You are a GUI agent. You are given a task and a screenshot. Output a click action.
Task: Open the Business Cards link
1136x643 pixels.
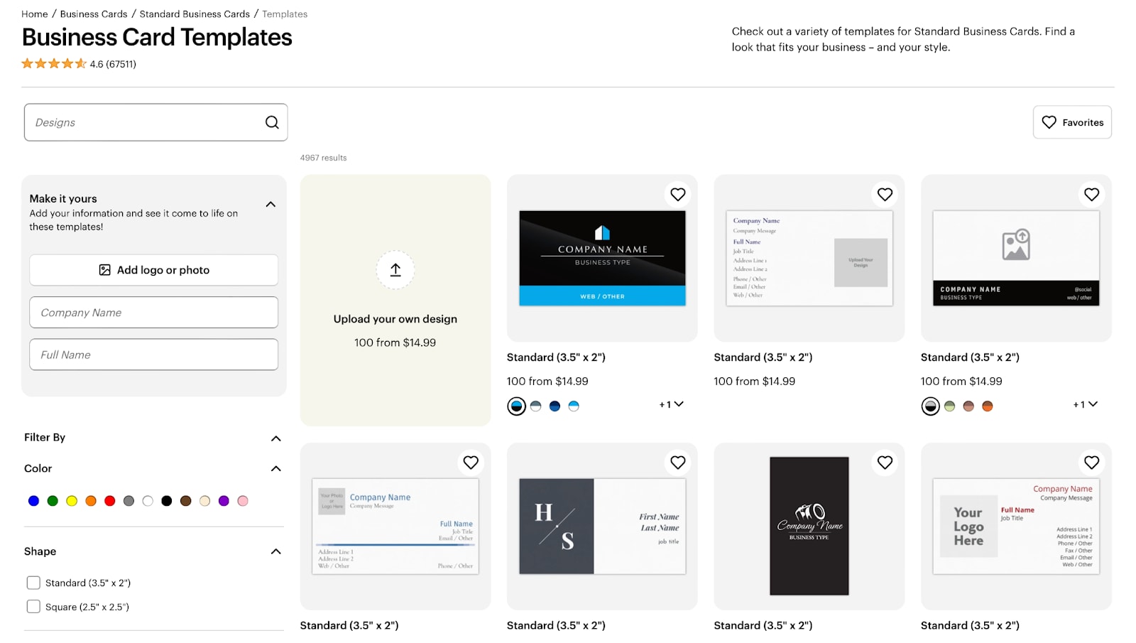(x=93, y=13)
